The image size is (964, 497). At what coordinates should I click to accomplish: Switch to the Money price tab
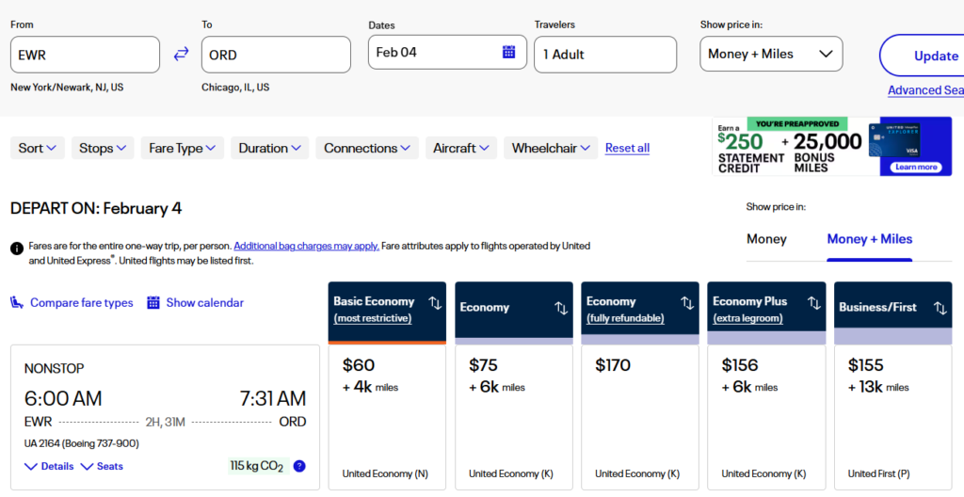[766, 239]
